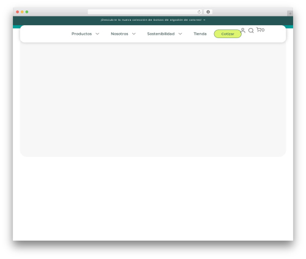Click the Cotizar button
The image size is (306, 259).
(228, 34)
